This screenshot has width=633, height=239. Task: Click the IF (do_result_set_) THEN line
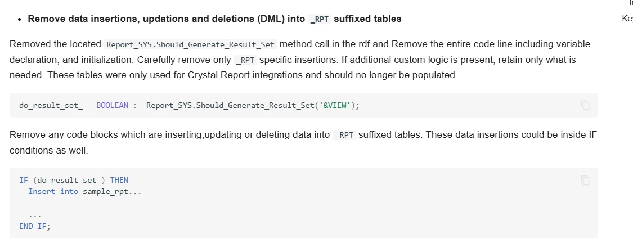[74, 181]
